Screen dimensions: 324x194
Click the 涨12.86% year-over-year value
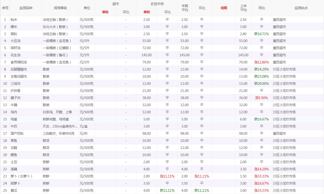coord(261,62)
